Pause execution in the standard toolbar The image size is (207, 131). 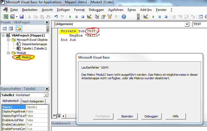coord(76,17)
